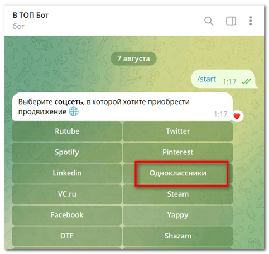The height and width of the screenshot is (254, 269).
Task: Select the Yappy button
Action: click(x=178, y=215)
